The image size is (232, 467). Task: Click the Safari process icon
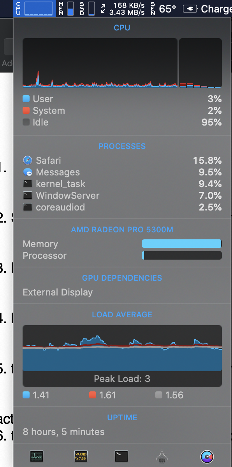tap(27, 161)
